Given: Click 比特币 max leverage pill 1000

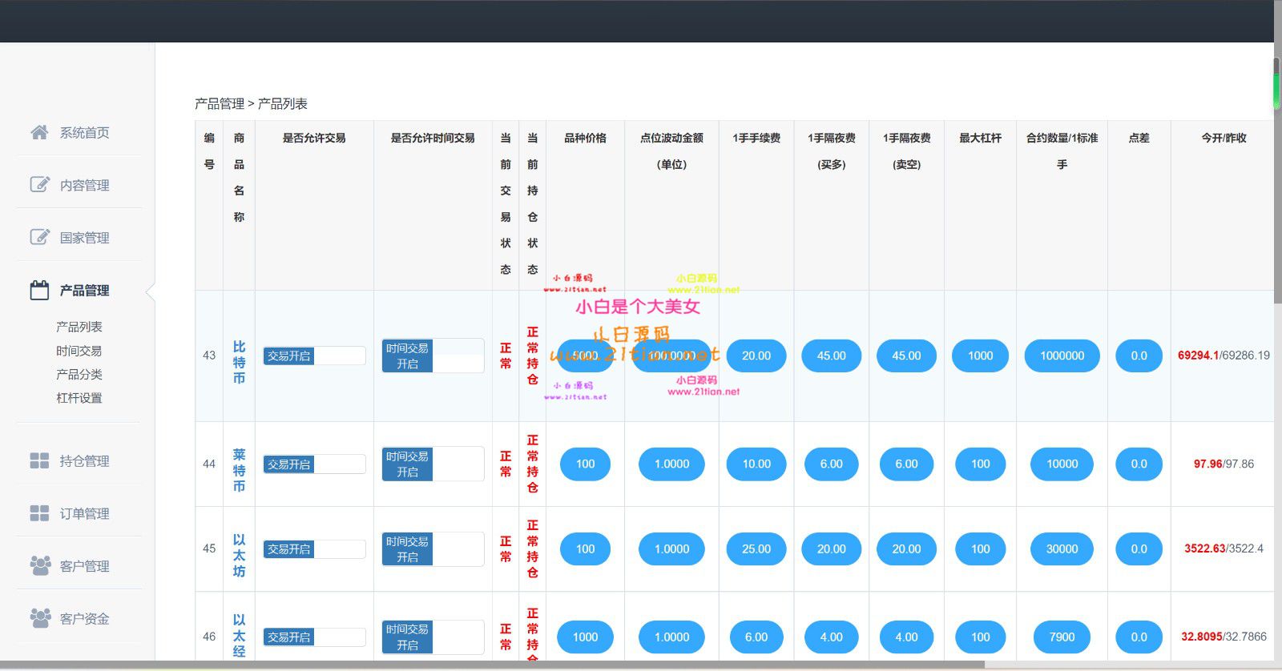Looking at the screenshot, I should (981, 356).
